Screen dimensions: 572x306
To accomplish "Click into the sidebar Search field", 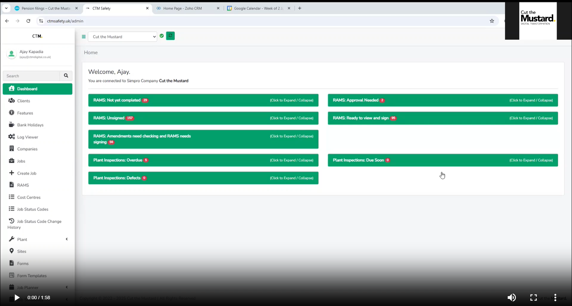I will 31,76.
